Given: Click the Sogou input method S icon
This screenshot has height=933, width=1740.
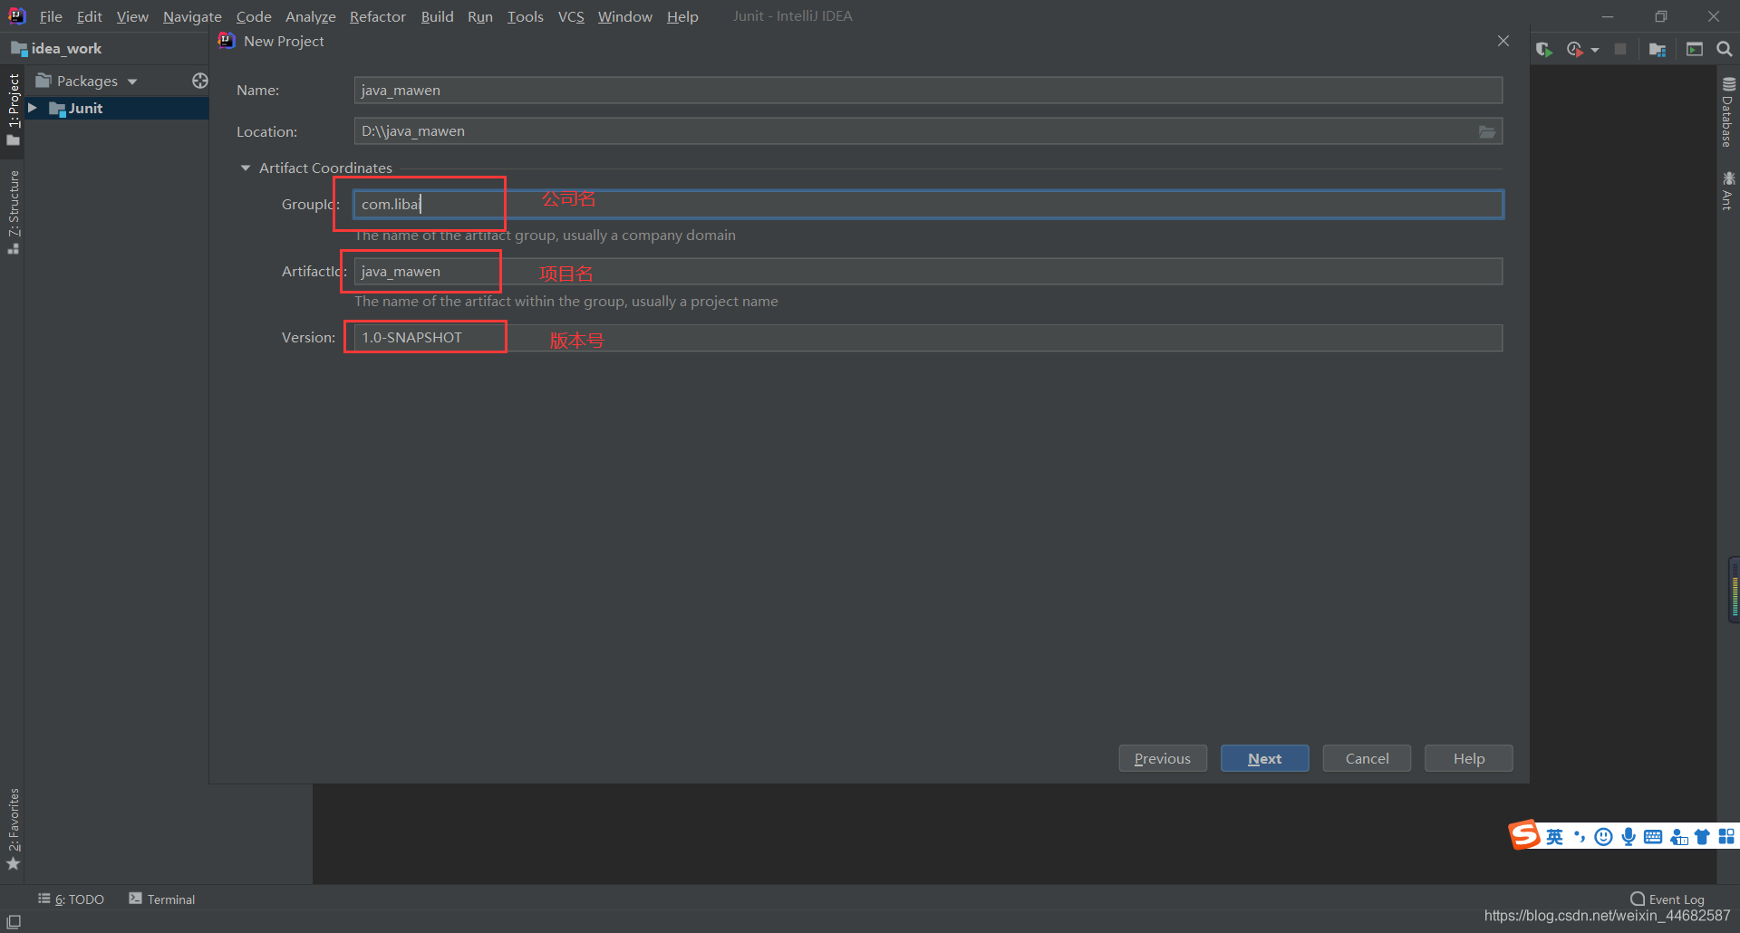Looking at the screenshot, I should 1524,835.
